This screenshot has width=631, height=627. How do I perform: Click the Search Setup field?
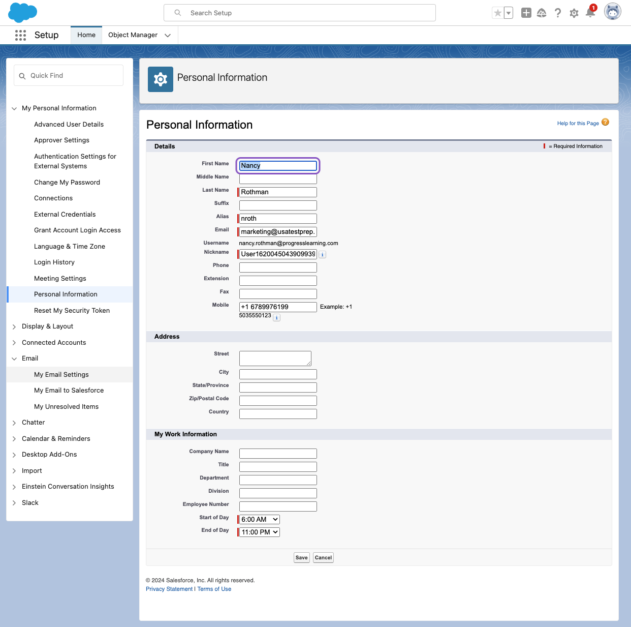(x=300, y=13)
